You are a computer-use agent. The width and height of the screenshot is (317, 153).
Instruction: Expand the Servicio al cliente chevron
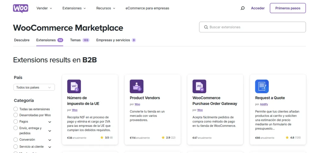pyautogui.click(x=50, y=147)
